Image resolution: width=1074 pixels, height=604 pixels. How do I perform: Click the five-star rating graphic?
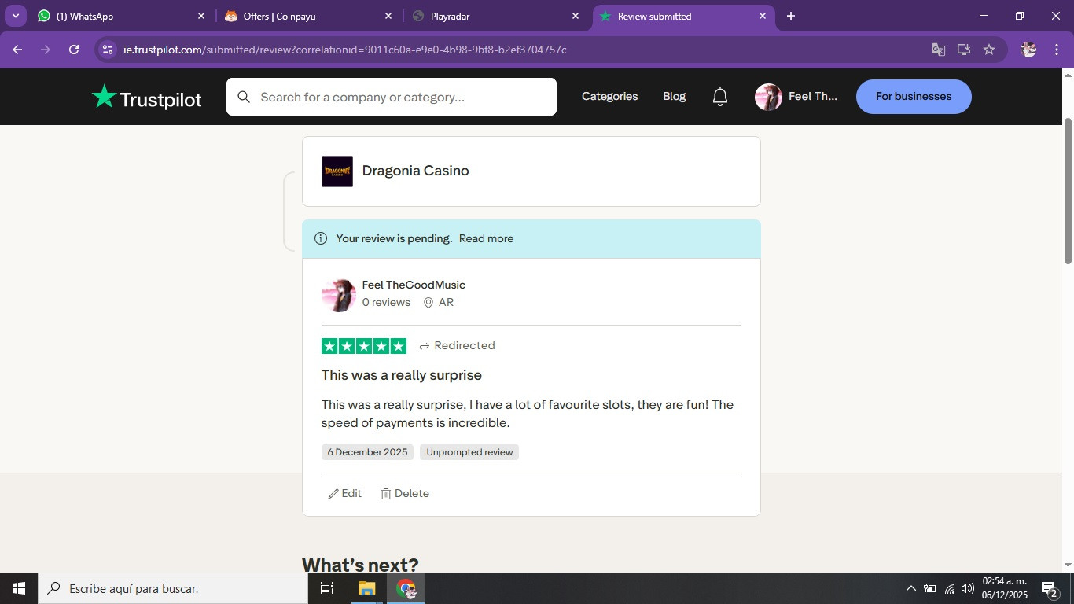pos(364,346)
